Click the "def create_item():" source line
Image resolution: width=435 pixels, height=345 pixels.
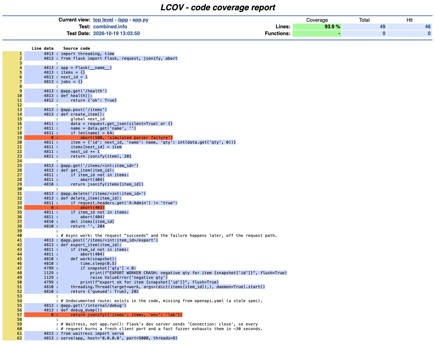click(83, 114)
